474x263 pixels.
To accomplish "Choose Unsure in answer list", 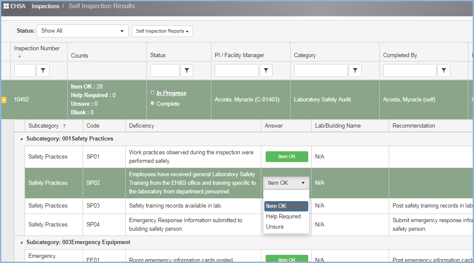I will coord(286,226).
